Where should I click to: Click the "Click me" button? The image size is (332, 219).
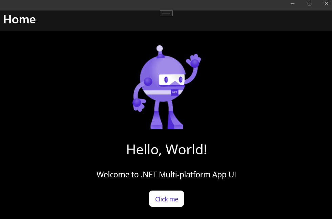click(x=166, y=199)
